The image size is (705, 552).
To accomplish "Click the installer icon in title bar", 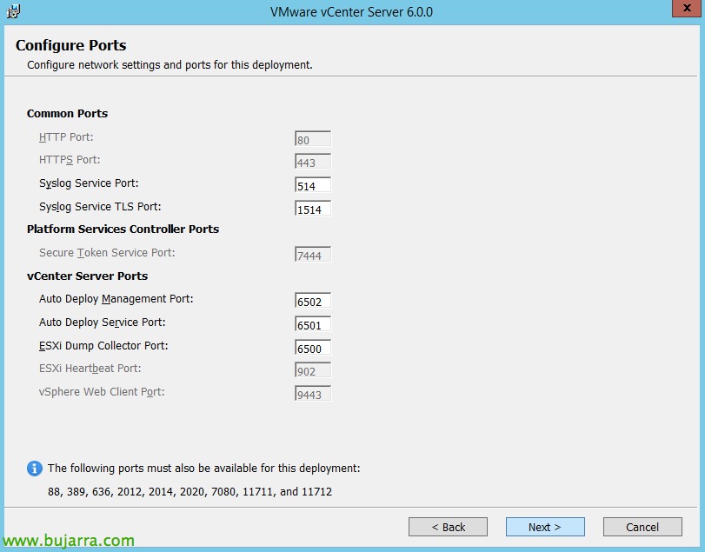I will pyautogui.click(x=13, y=10).
